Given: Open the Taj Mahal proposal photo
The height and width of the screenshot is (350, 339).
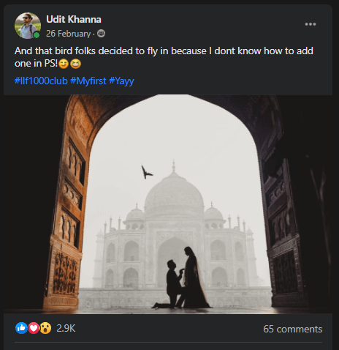Looking at the screenshot, I should click(x=168, y=204).
